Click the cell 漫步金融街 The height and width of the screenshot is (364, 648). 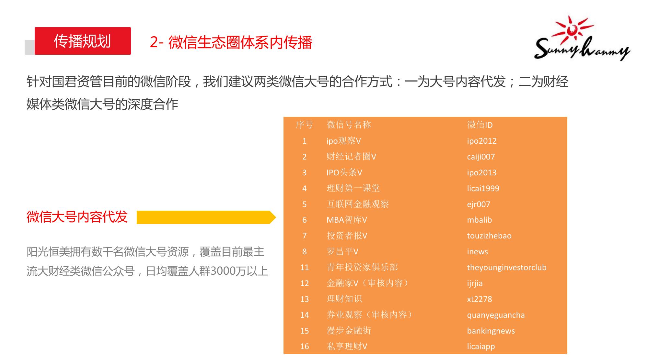(x=349, y=331)
